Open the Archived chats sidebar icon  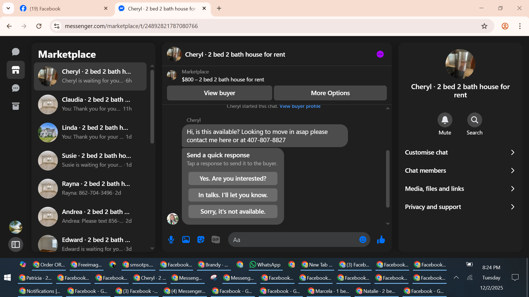[16, 106]
